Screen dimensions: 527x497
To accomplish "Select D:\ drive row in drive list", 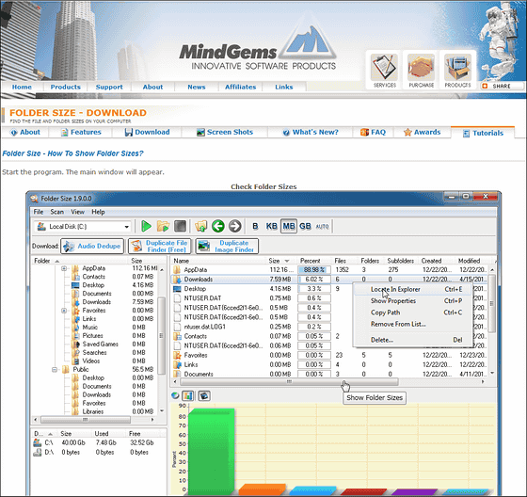I will [x=90, y=452].
